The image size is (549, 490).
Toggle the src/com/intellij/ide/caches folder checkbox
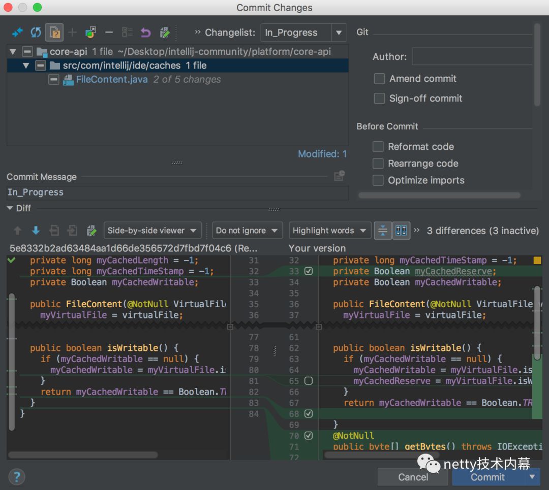tap(41, 66)
